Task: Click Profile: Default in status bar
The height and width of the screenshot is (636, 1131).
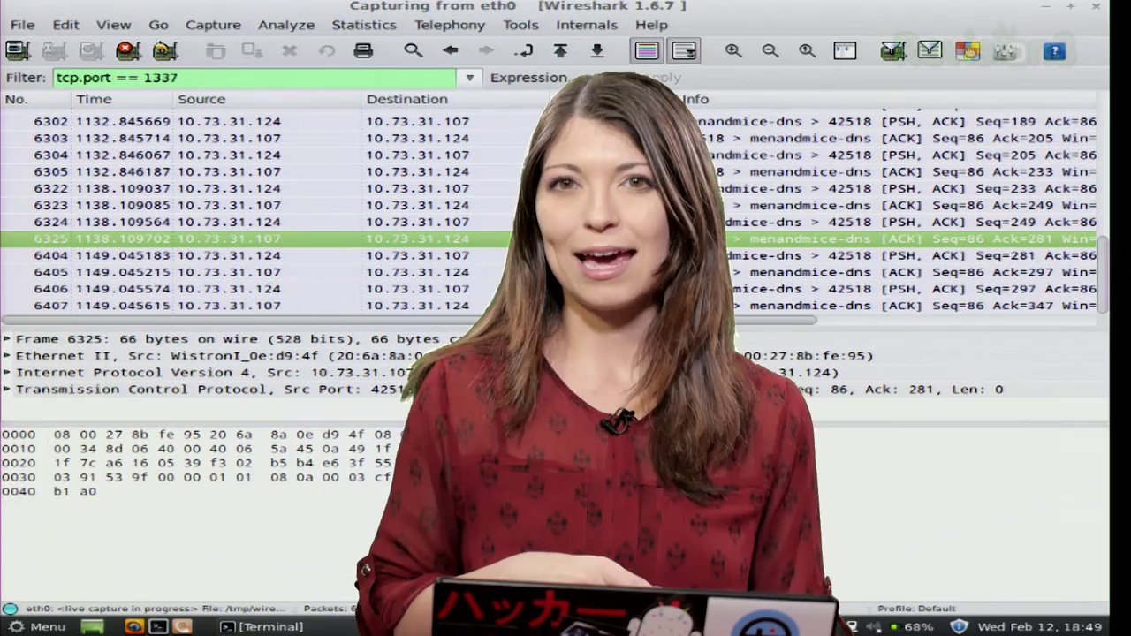Action: pos(916,609)
